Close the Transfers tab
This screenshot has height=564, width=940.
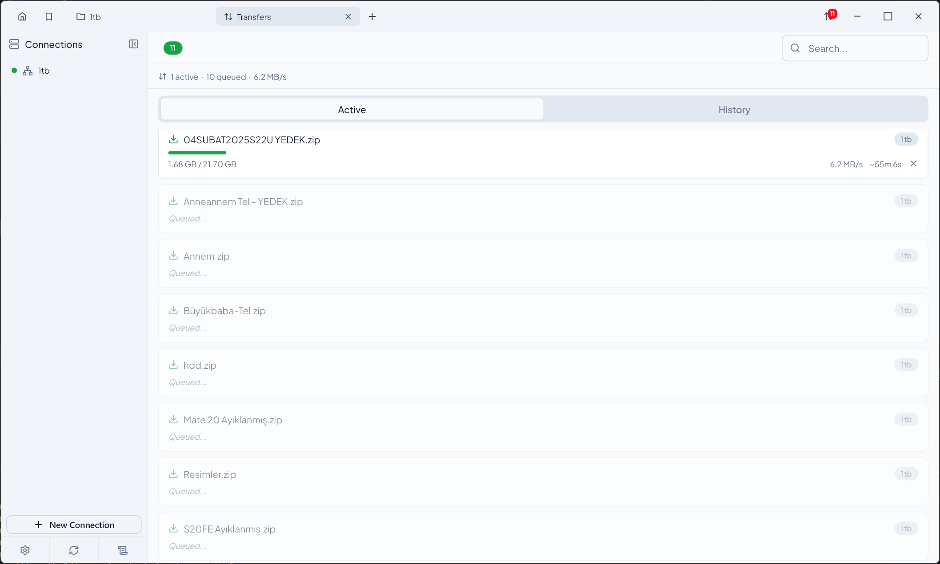[x=348, y=17]
